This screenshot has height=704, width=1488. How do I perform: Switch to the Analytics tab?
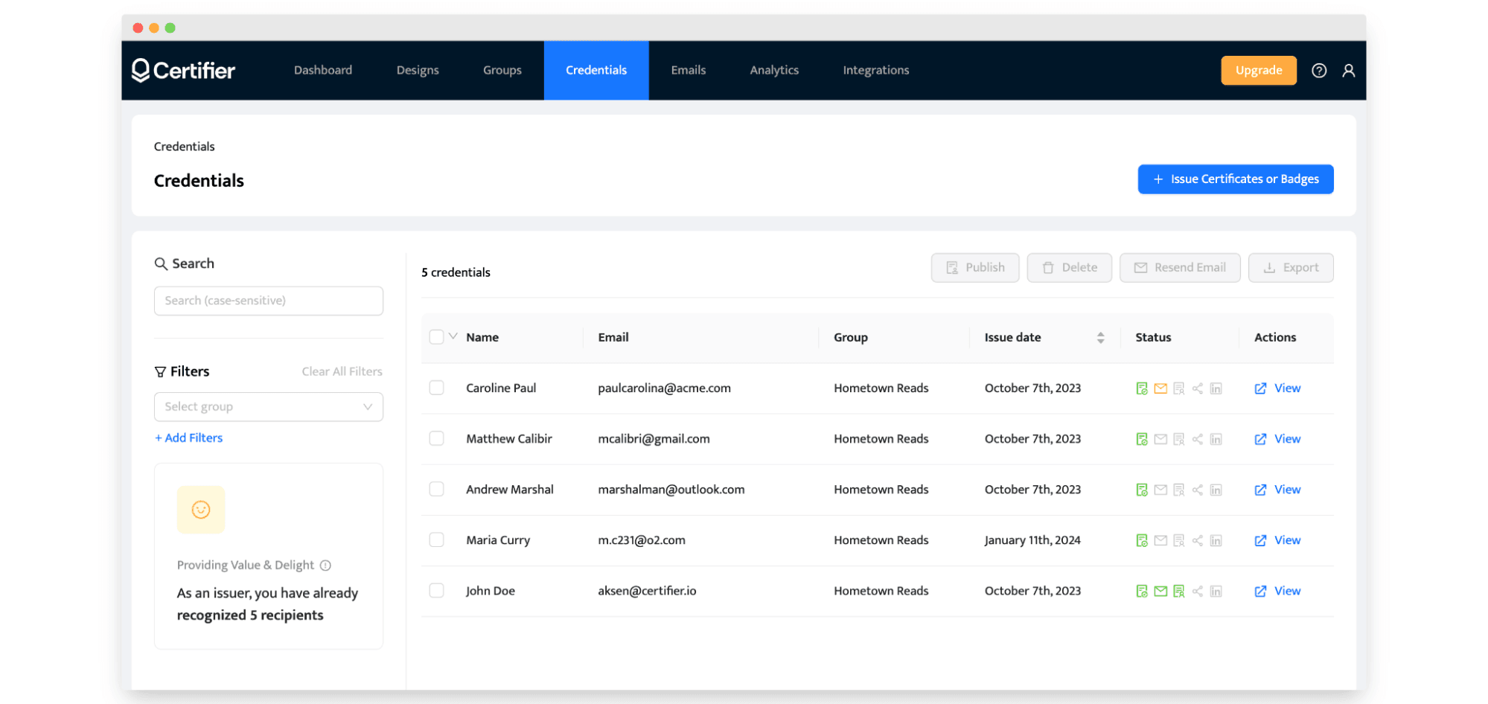(774, 70)
